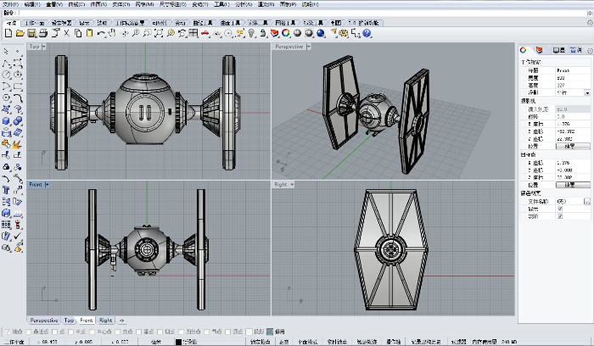
Task: Click the Undo arrow icon
Action: 101,33
